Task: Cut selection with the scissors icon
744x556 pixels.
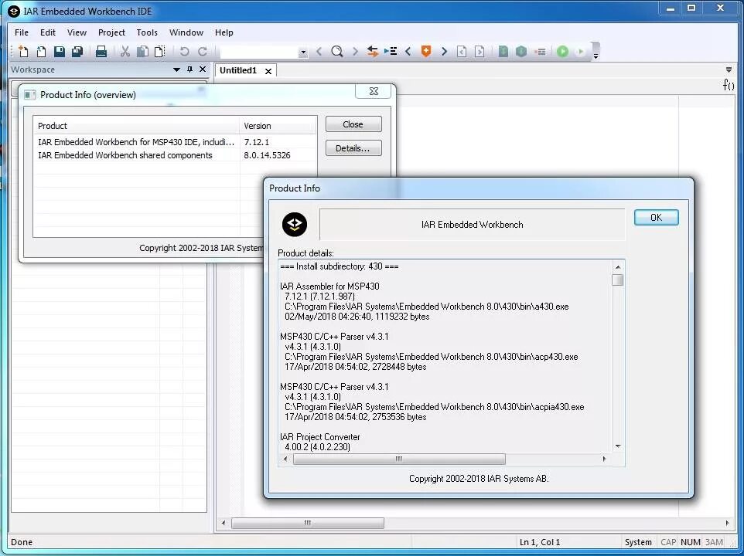Action: [125, 51]
